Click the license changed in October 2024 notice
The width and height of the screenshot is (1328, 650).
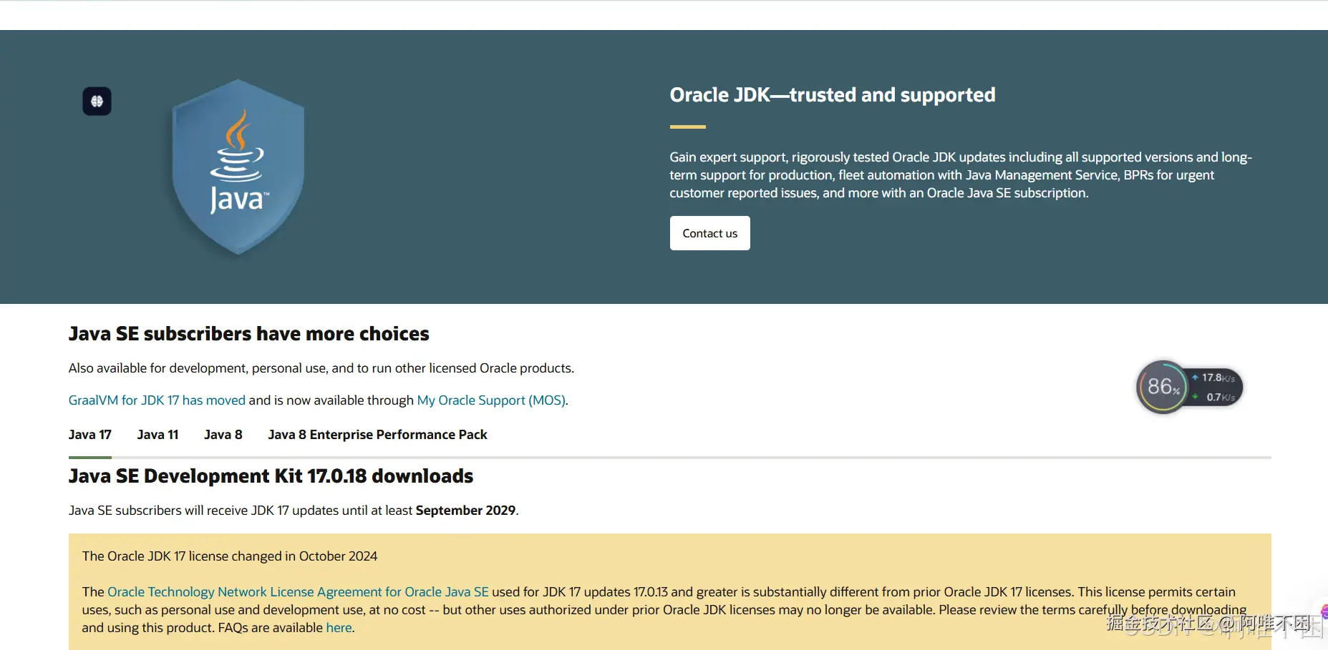(x=229, y=556)
